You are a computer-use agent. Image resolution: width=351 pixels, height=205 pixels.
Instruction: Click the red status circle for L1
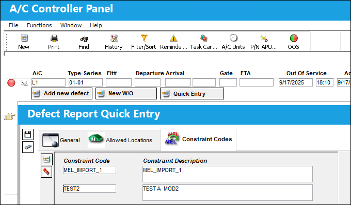11,83
